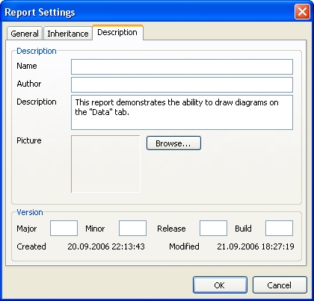Focus the Author text box
The height and width of the screenshot is (301, 314).
[x=182, y=84]
